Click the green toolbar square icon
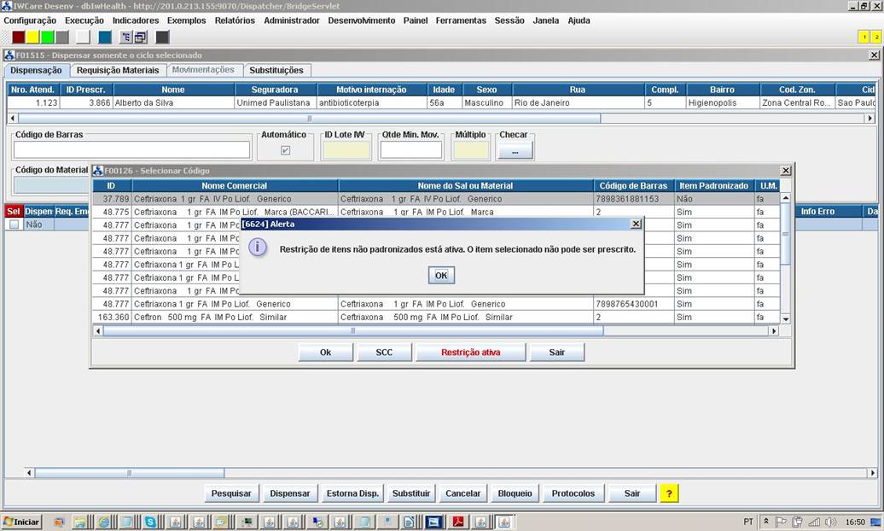884x531 pixels. pyautogui.click(x=47, y=38)
